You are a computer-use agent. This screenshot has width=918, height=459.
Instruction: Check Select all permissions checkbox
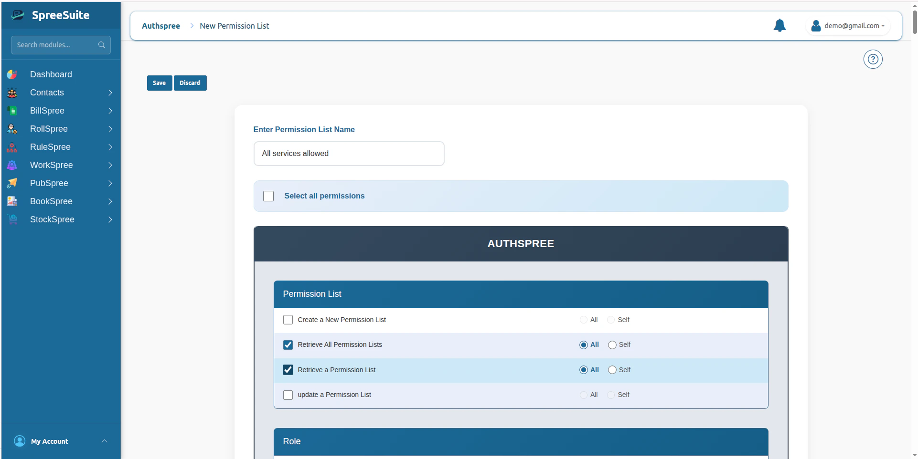click(x=268, y=196)
